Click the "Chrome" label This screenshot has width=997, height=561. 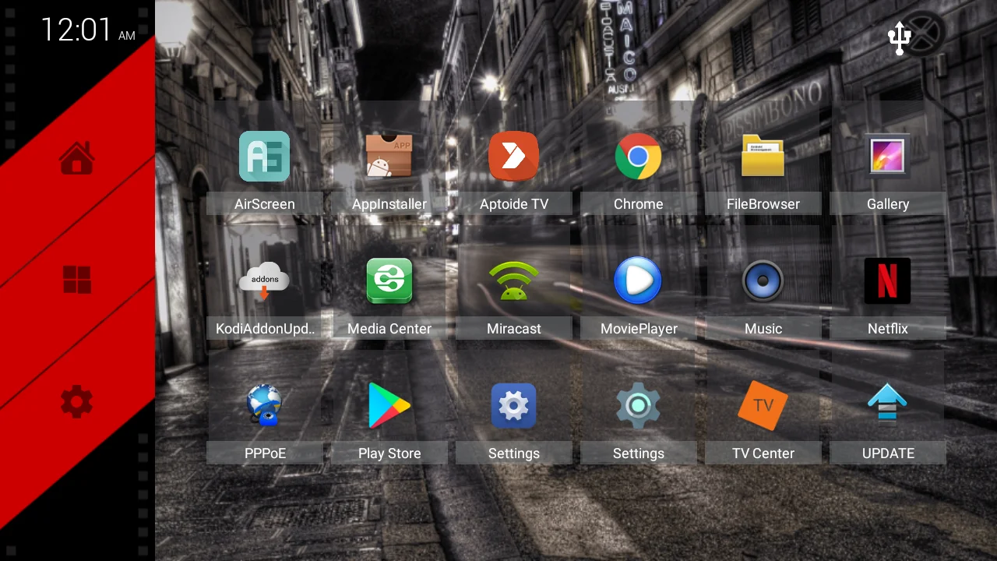pyautogui.click(x=639, y=204)
